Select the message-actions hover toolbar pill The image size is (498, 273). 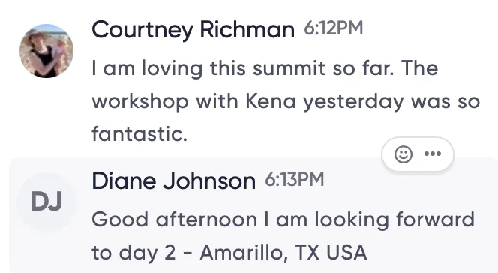(x=418, y=154)
